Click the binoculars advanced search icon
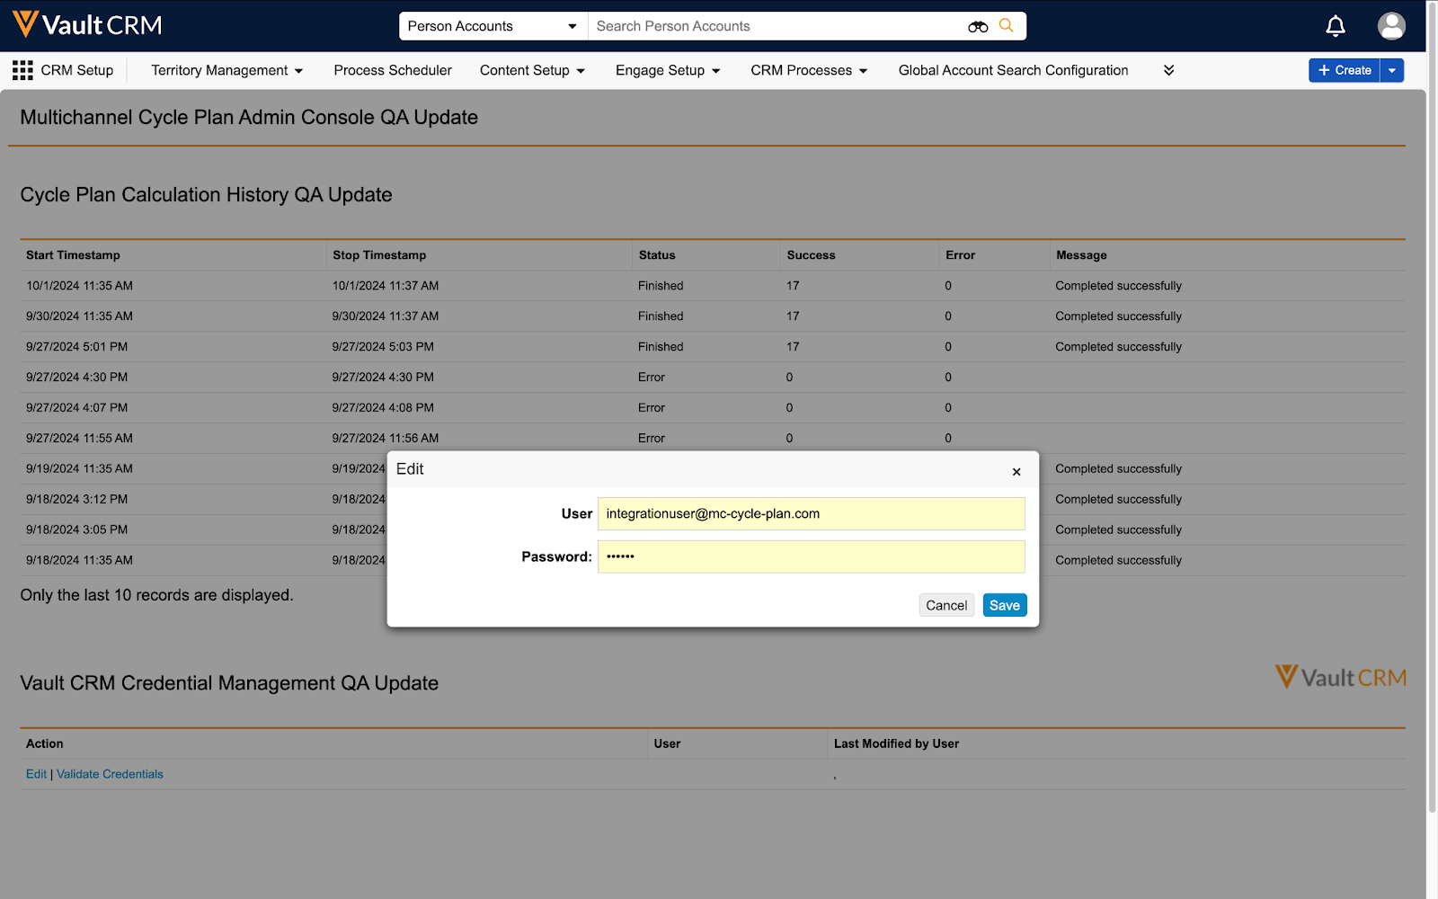This screenshot has height=899, width=1438. pos(978,27)
